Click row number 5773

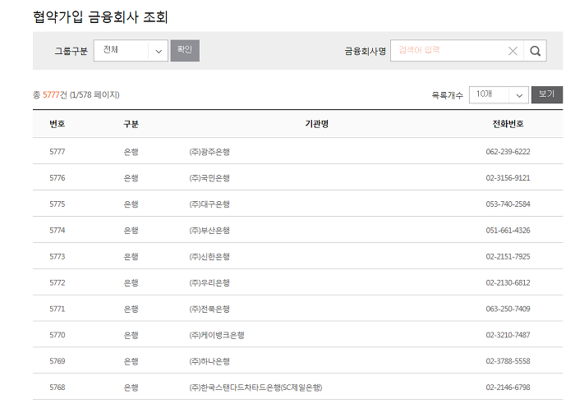coord(57,257)
